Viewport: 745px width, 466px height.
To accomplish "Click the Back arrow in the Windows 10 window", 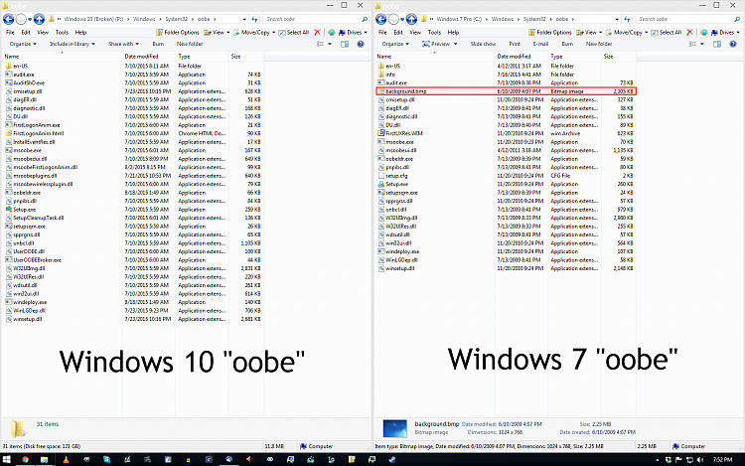I will (8, 19).
